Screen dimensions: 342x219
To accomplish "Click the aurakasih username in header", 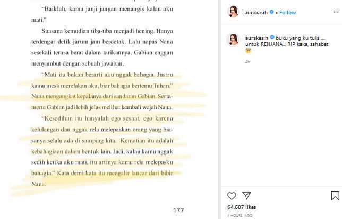I will 256,13.
